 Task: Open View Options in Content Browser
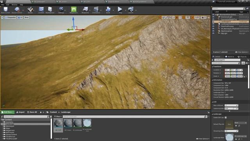203,139
